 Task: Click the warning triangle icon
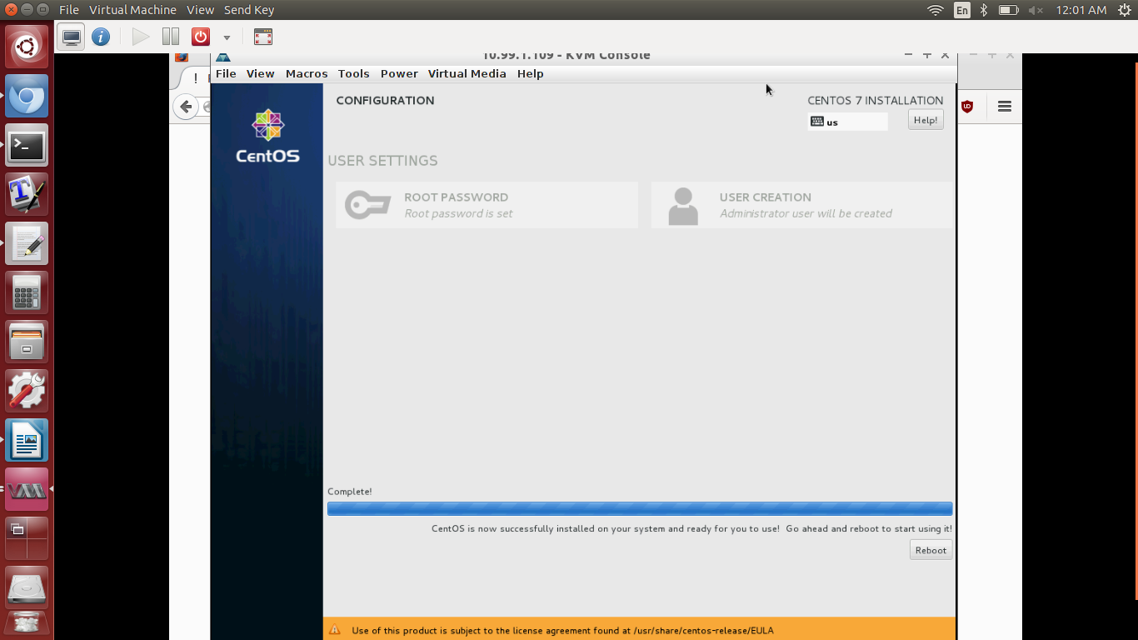335,630
